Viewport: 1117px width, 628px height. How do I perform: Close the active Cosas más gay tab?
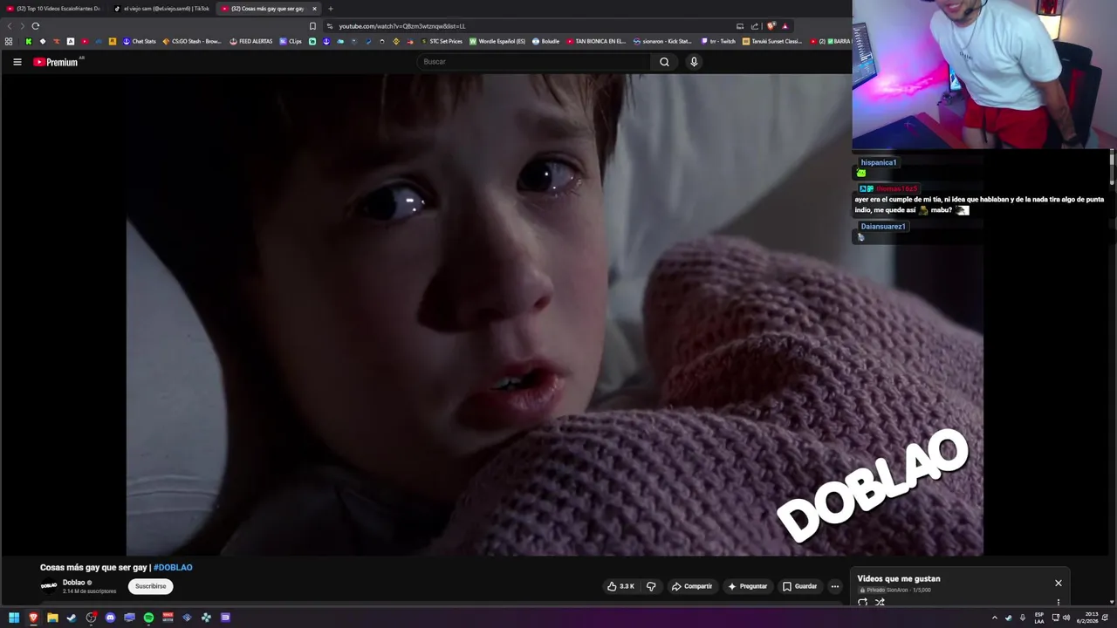click(x=314, y=9)
